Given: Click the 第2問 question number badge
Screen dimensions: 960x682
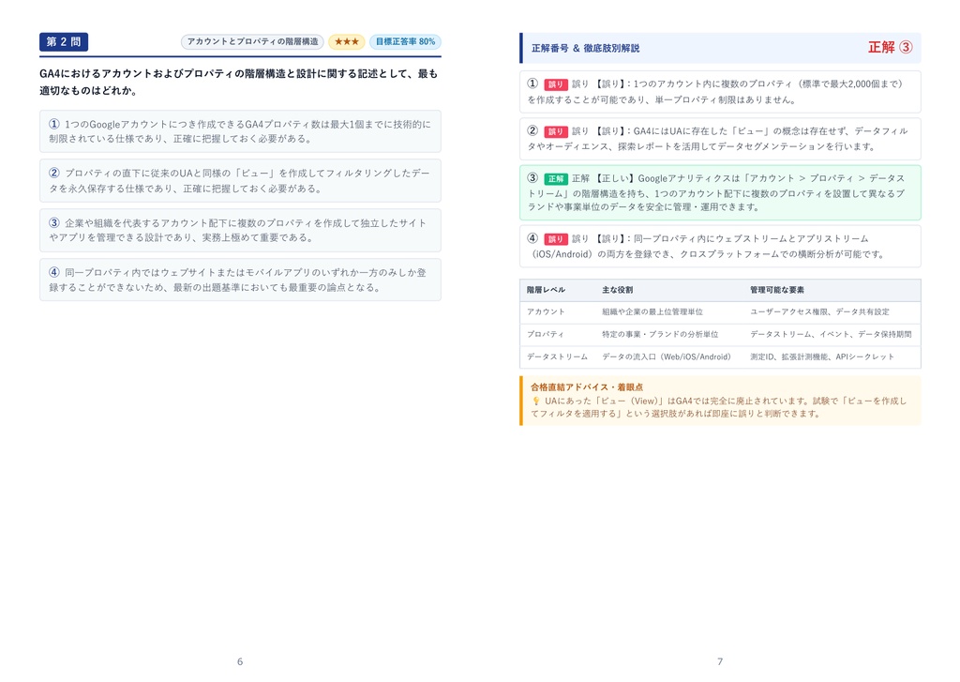Looking at the screenshot, I should (64, 41).
